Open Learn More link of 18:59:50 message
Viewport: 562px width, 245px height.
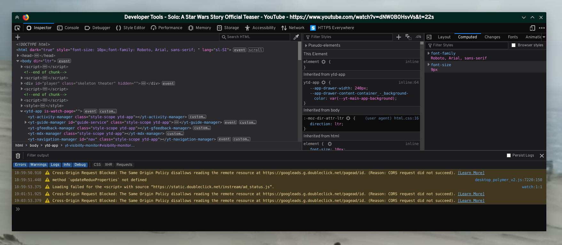pos(471,173)
